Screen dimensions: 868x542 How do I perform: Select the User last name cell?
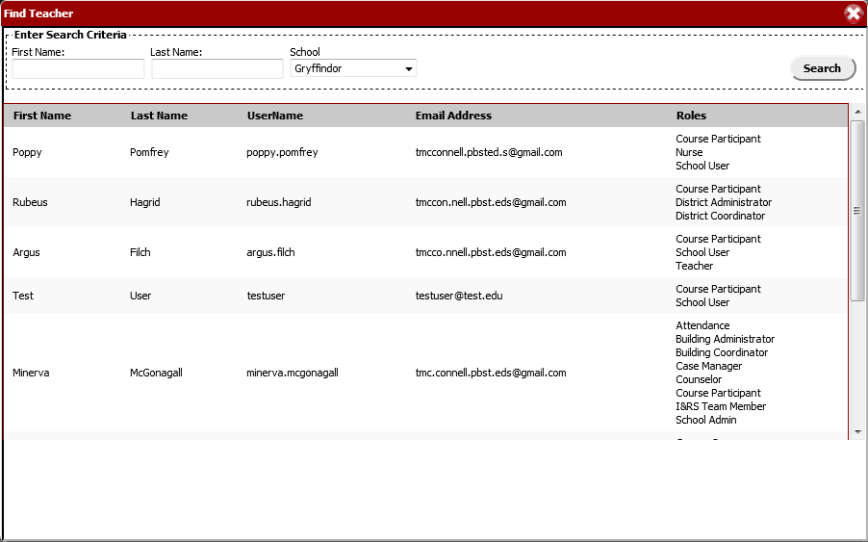click(140, 296)
